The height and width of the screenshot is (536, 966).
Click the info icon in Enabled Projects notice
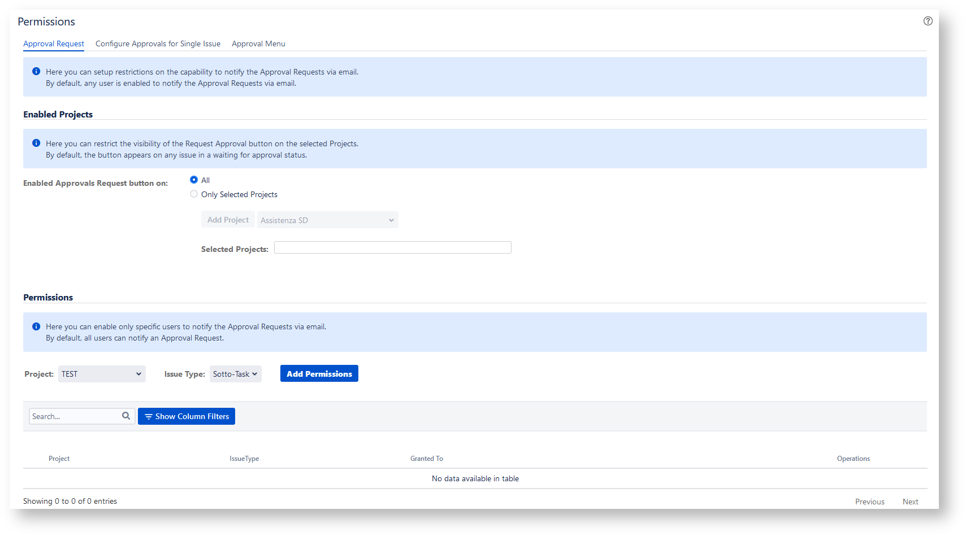pos(36,143)
